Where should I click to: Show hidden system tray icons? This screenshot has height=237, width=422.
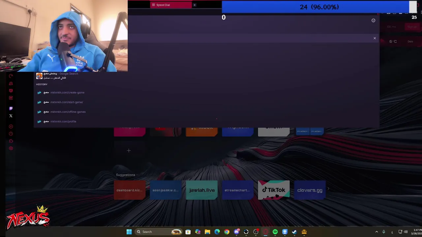tap(377, 232)
